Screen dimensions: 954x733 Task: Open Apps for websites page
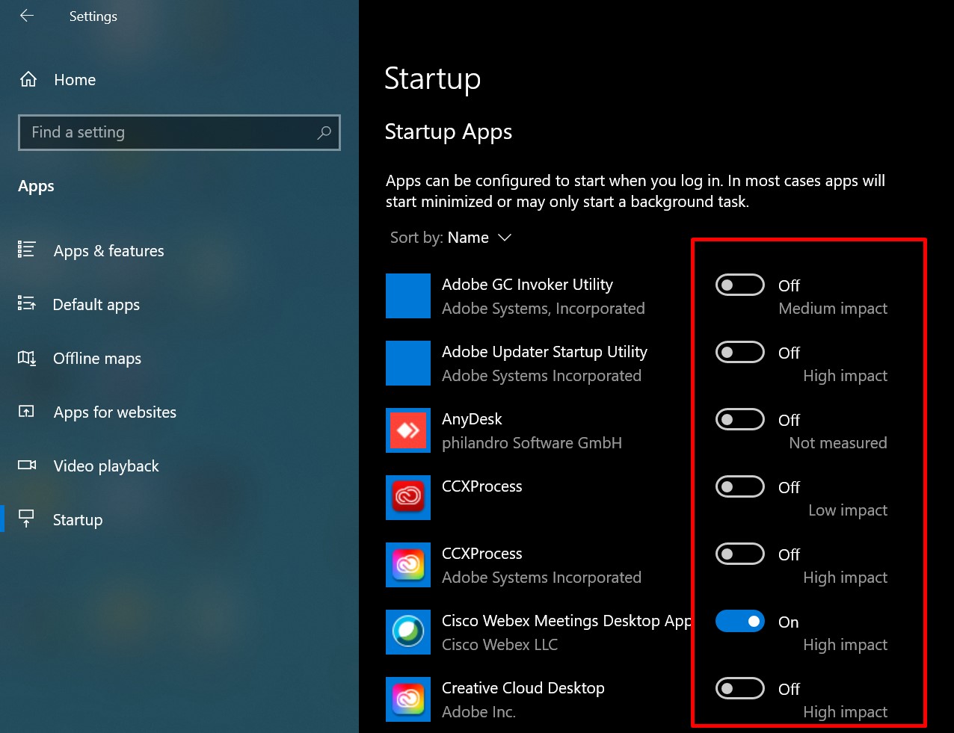tap(115, 412)
